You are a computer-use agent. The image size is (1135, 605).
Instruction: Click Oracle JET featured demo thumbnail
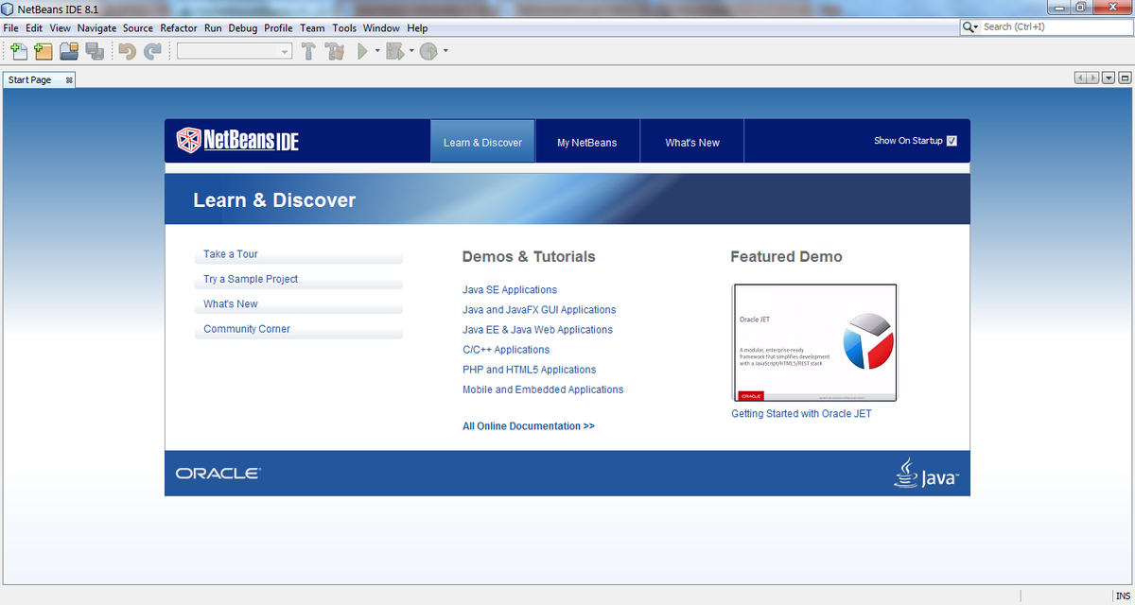click(x=815, y=343)
